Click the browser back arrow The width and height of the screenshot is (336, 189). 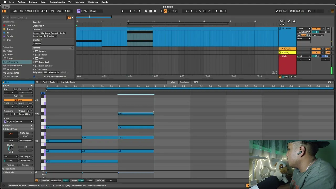click(x=4, y=18)
